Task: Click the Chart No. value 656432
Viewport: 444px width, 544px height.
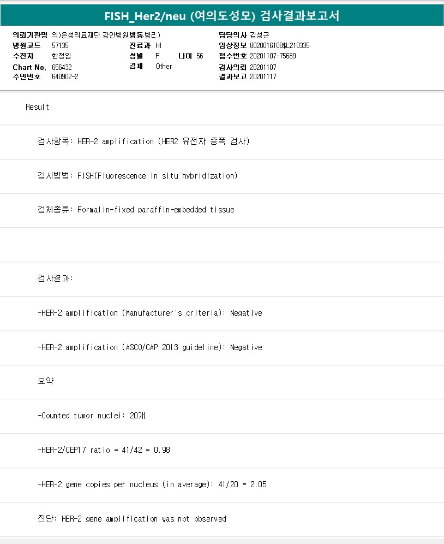Action: [x=62, y=67]
